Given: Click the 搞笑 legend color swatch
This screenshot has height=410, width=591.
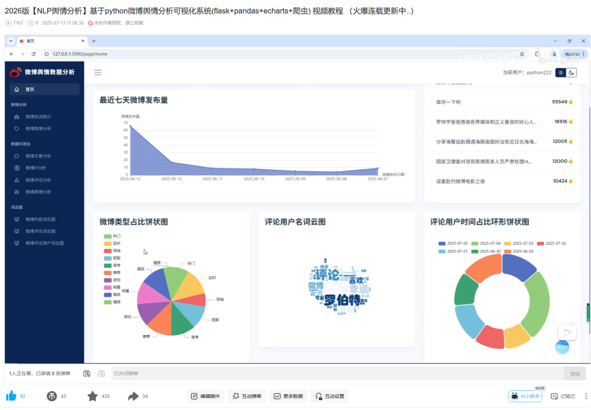Looking at the screenshot, I should pyautogui.click(x=107, y=295).
